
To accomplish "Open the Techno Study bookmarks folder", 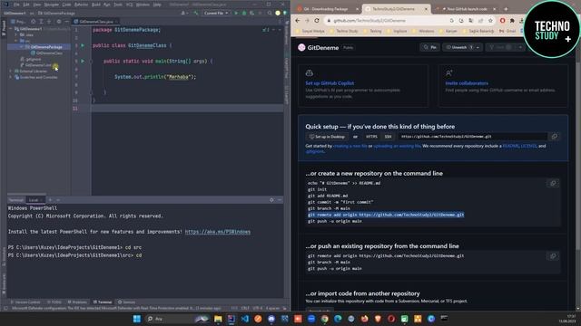I will tap(343, 31).
